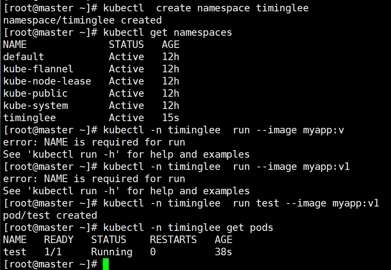The width and height of the screenshot is (391, 270).
Task: Click the '15s' age of timinglee namespace
Action: pyautogui.click(x=171, y=118)
